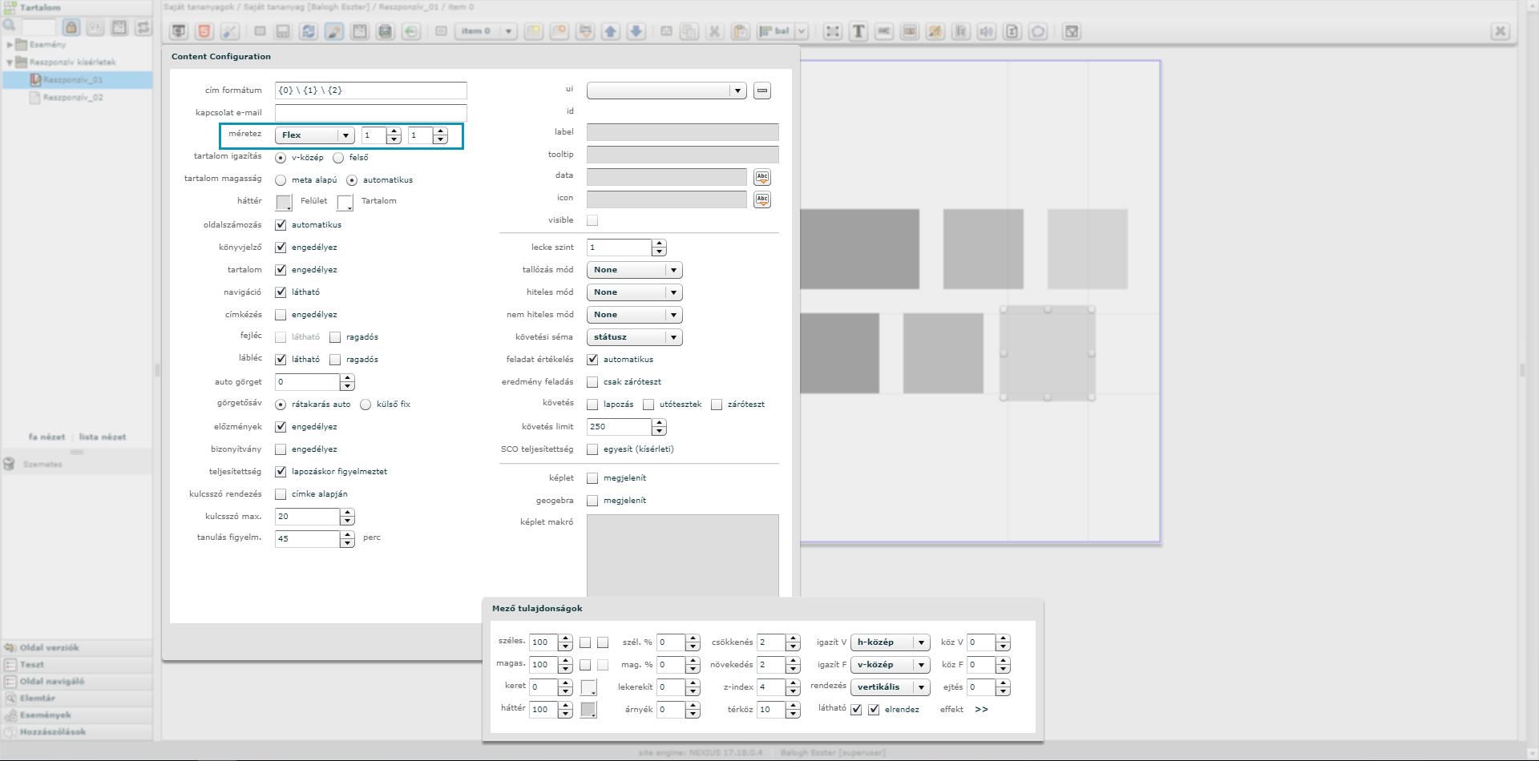This screenshot has height=761, width=1539.
Task: Click the blue down arrow toolbar icon
Action: (636, 31)
